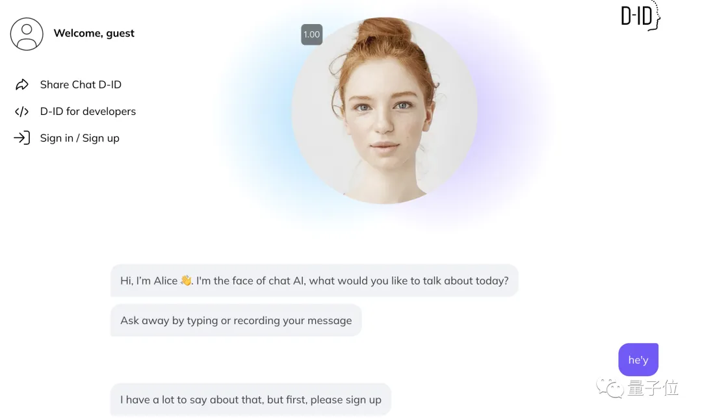This screenshot has width=702, height=419.
Task: Click the guest profile avatar icon
Action: (x=27, y=34)
